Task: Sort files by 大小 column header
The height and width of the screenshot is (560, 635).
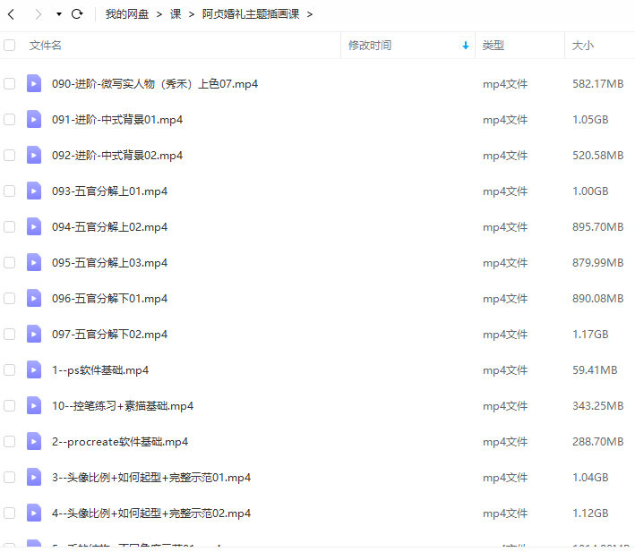Action: (x=583, y=45)
